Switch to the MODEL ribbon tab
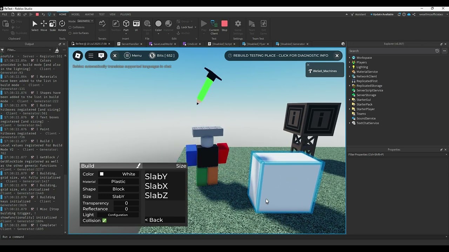The width and height of the screenshot is (449, 252). tap(75, 14)
